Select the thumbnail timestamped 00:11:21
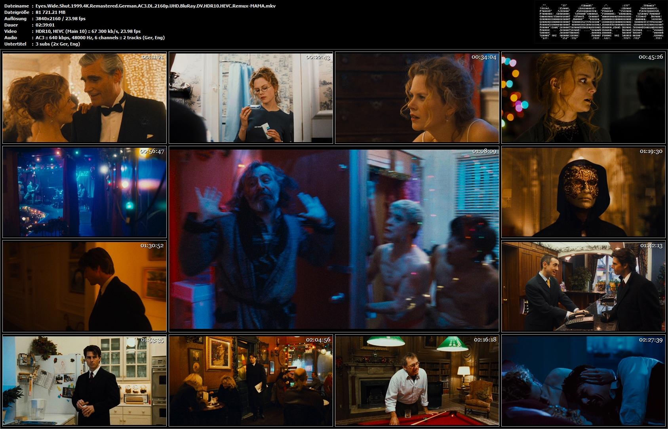The image size is (668, 429). coord(84,98)
